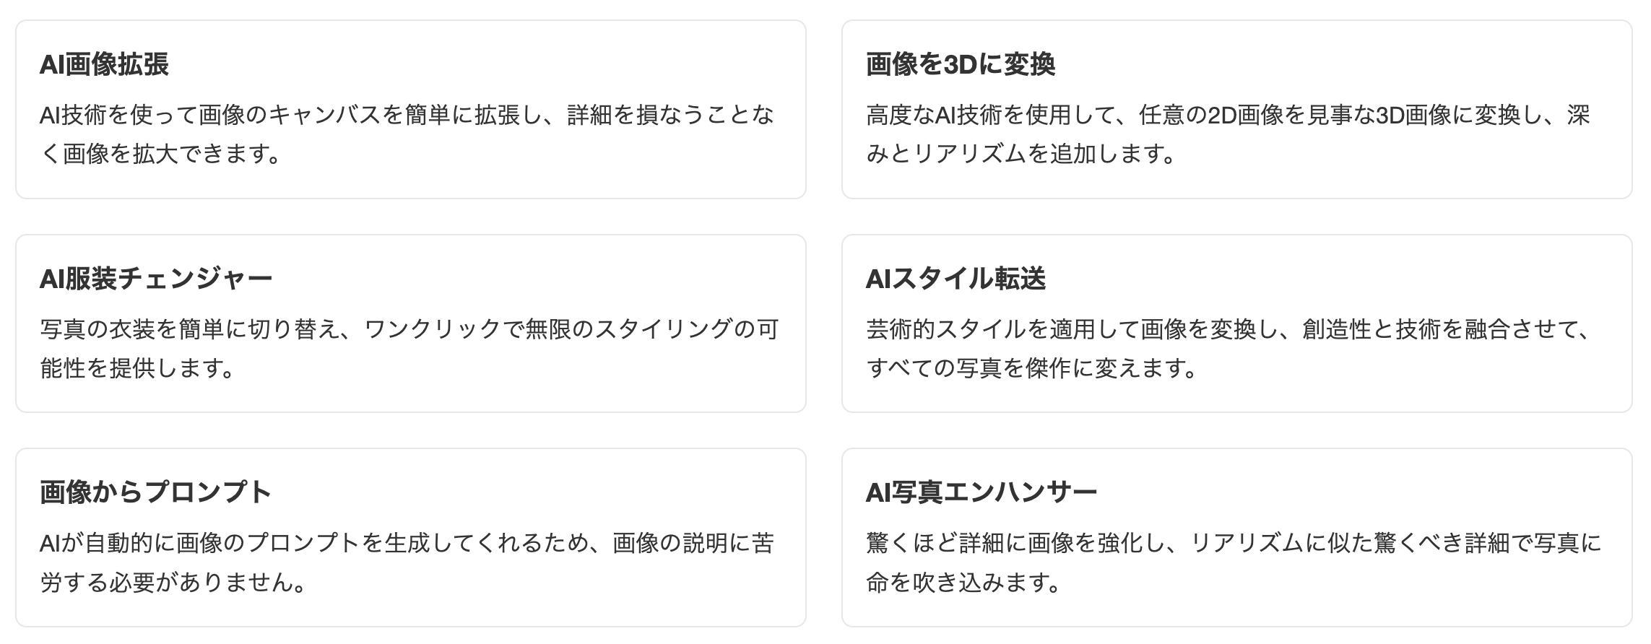This screenshot has width=1651, height=644.
Task: Click the text line 'すべての写真を傑作に変えます。'
Action: coord(1031,369)
